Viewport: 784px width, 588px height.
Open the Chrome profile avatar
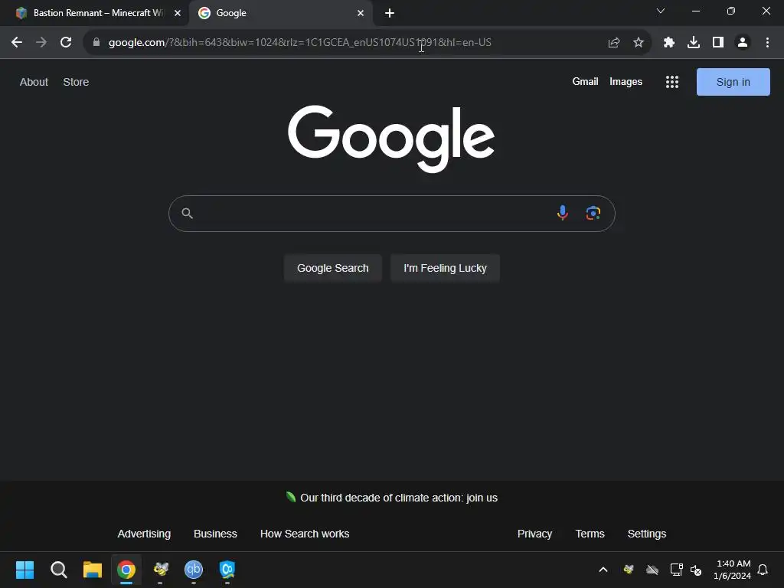click(743, 43)
